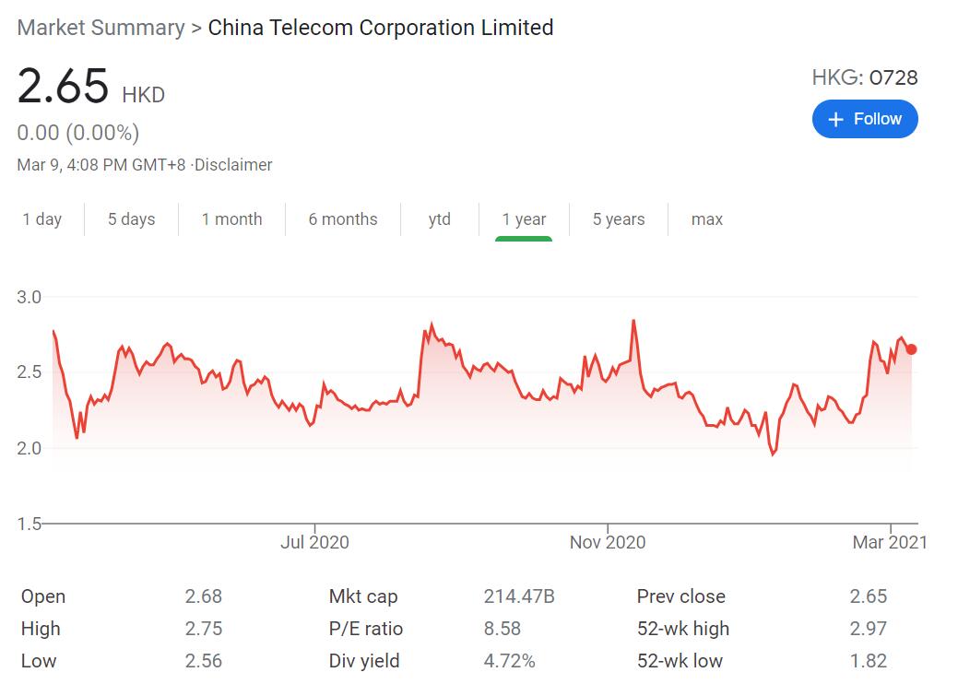Switch to the ytd tab
This screenshot has height=696, width=958.
tap(440, 219)
